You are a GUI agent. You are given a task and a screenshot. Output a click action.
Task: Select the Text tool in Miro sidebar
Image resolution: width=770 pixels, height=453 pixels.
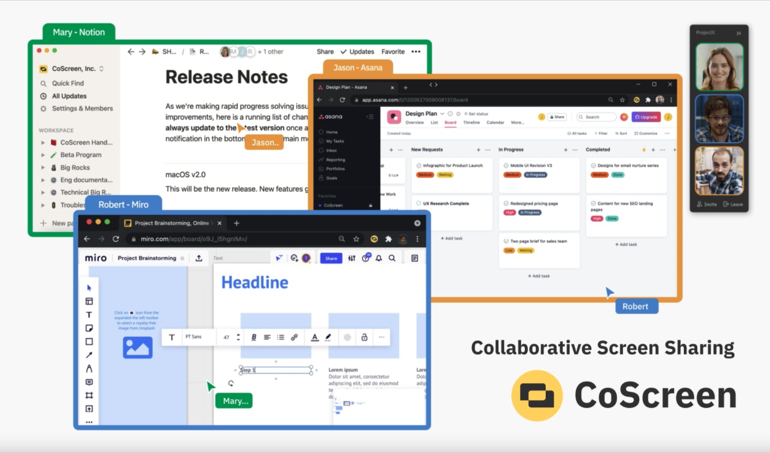pyautogui.click(x=89, y=315)
